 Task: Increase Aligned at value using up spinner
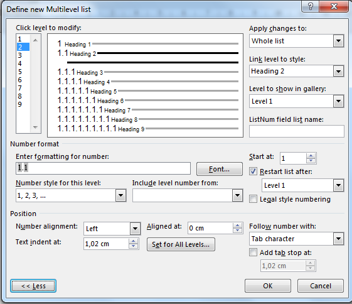pos(237,225)
